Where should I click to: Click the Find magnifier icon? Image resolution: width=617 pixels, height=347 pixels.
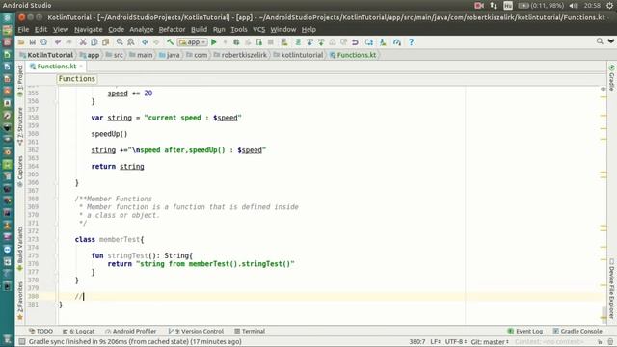(x=120, y=42)
